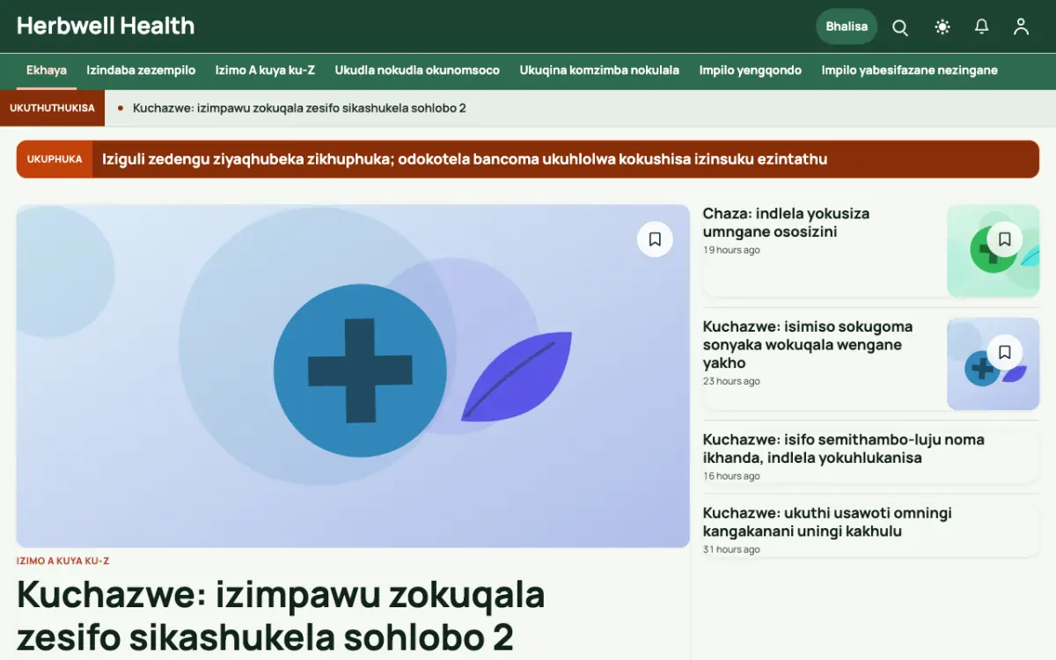This screenshot has width=1056, height=660.
Task: Open Ukudla nokudla okunomsoco nav item
Action: tap(417, 70)
